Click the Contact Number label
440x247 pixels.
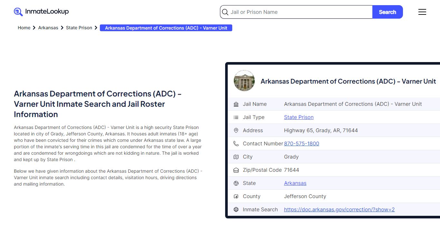pos(263,144)
